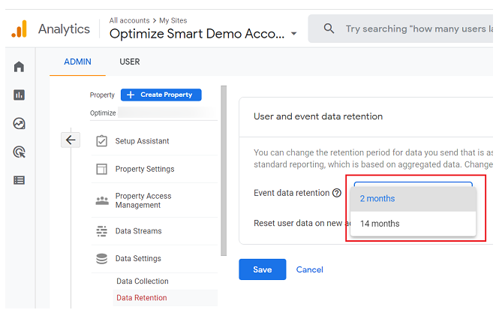Click the Analytics product title text
Viewport: 502px width, 313px height.
(64, 29)
